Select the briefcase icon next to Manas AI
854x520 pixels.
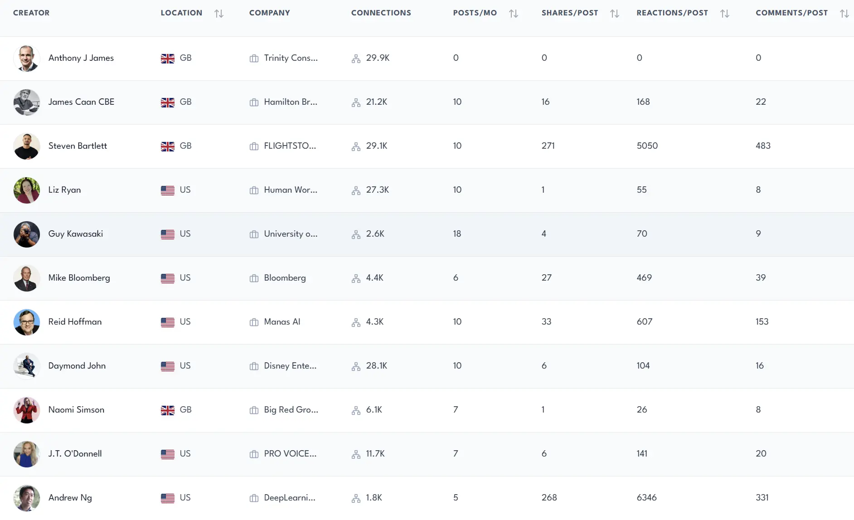coord(254,322)
